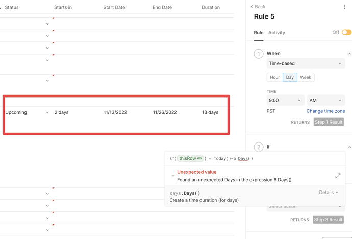
Task: Click the Unexpected value error message
Action: 196,172
